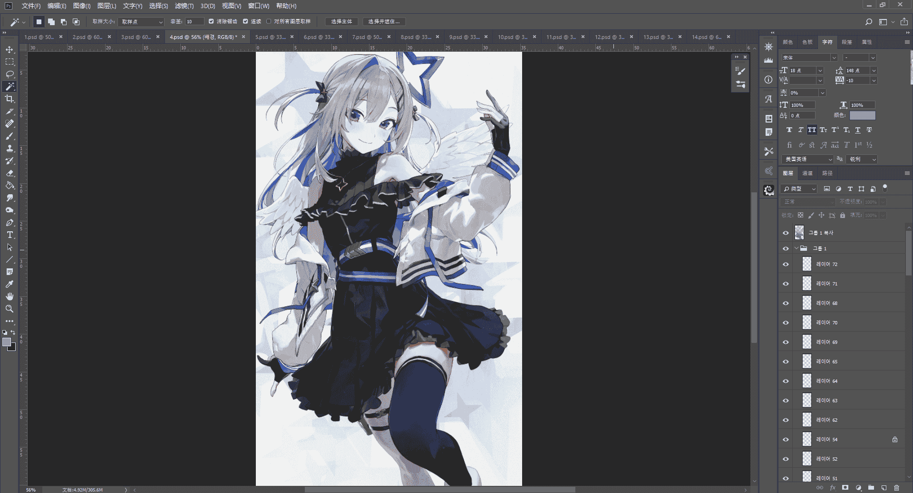Select the Move tool

click(10, 49)
